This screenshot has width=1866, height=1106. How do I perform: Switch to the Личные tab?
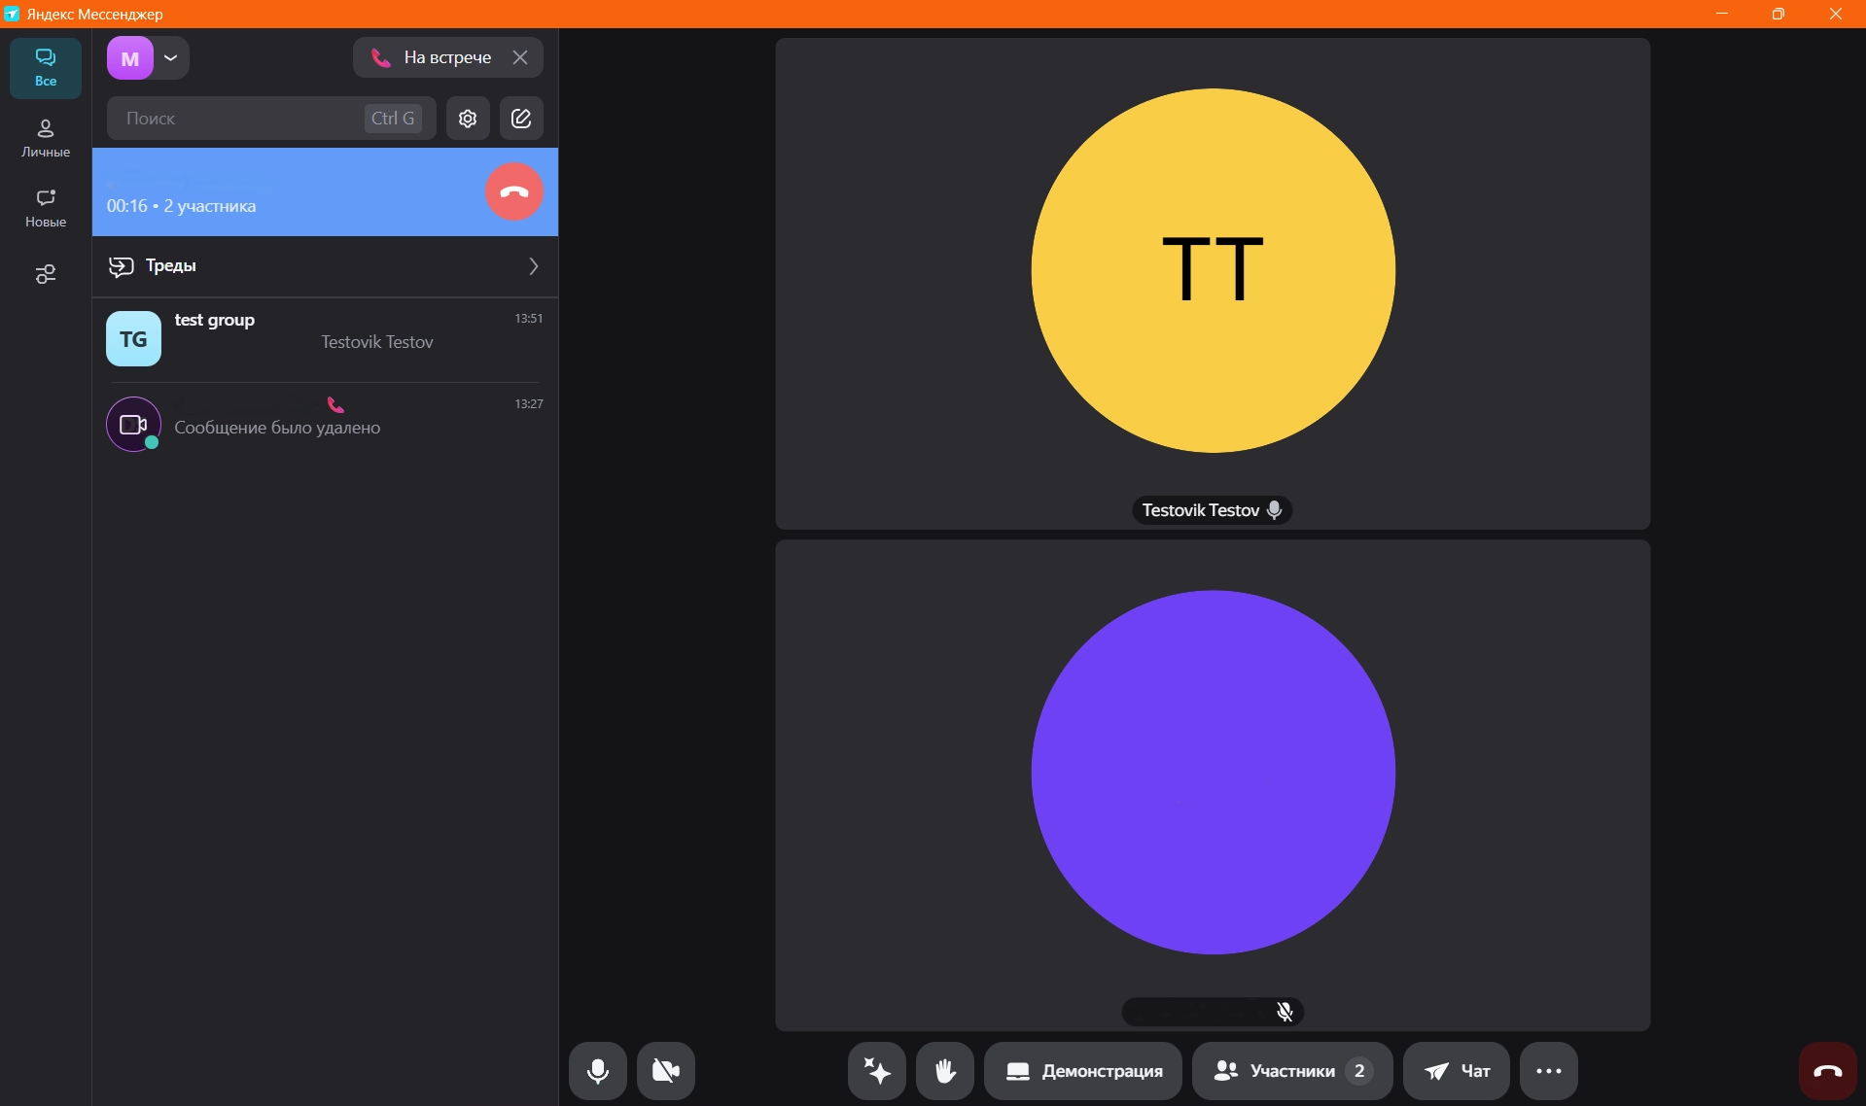[x=46, y=138]
